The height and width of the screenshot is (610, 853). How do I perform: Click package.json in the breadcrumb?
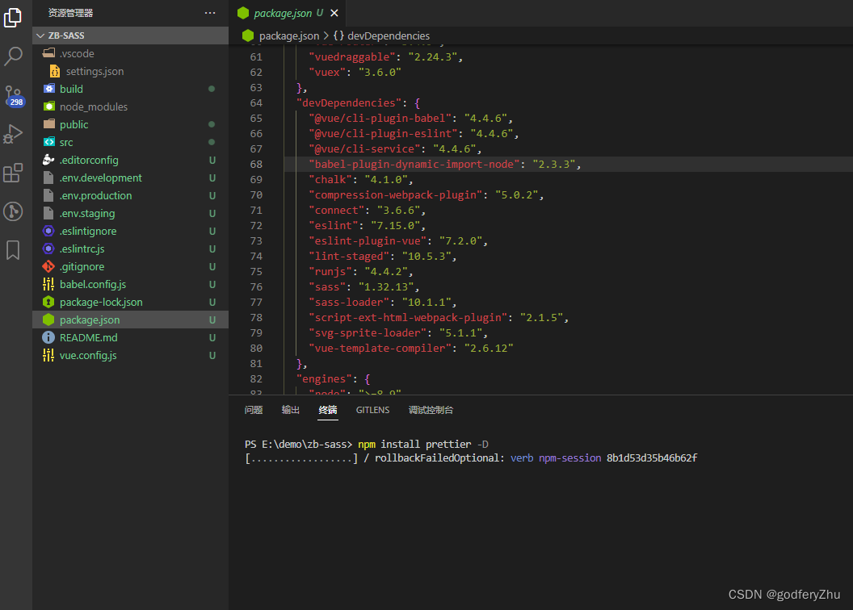289,36
